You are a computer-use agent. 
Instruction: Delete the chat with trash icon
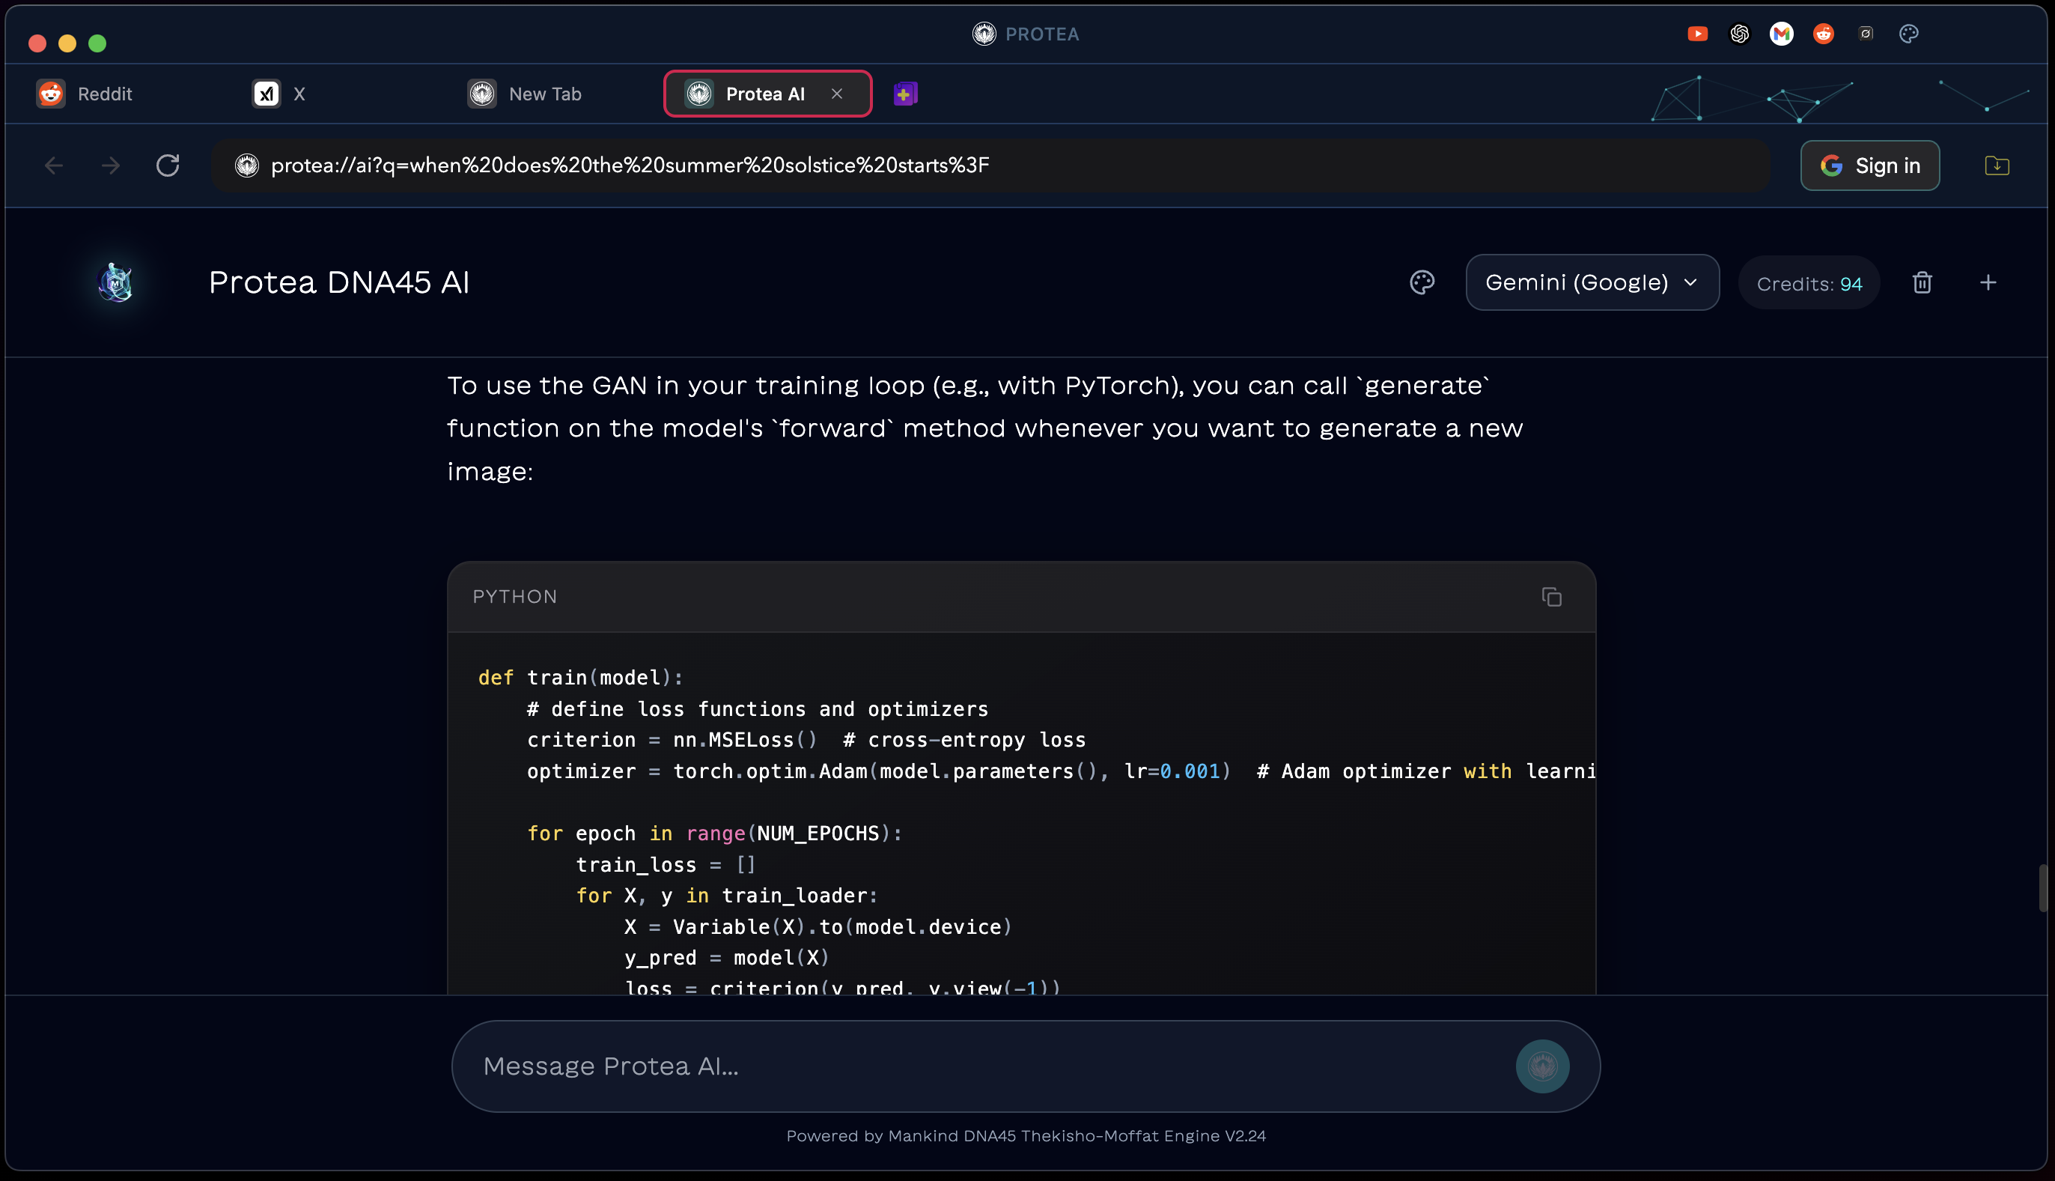1922,283
